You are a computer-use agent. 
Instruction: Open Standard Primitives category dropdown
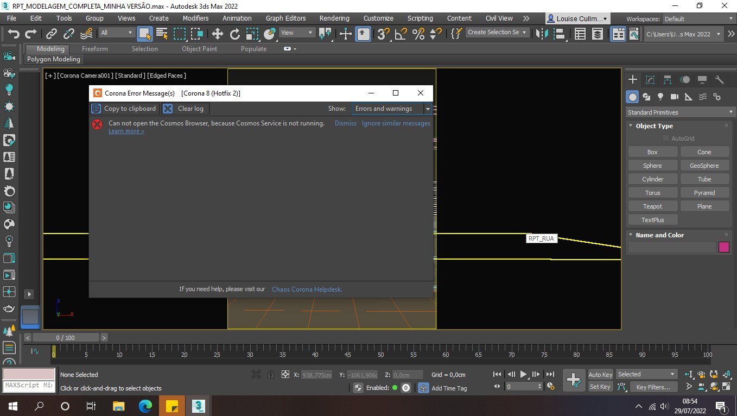[x=680, y=112]
